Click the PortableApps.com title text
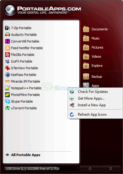 (49, 9)
